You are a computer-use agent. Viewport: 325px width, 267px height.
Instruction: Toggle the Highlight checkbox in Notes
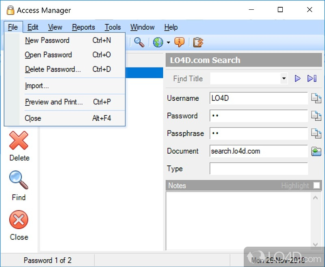point(316,185)
